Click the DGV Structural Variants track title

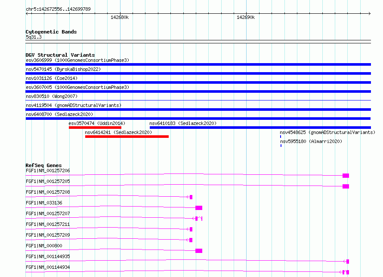[60, 55]
